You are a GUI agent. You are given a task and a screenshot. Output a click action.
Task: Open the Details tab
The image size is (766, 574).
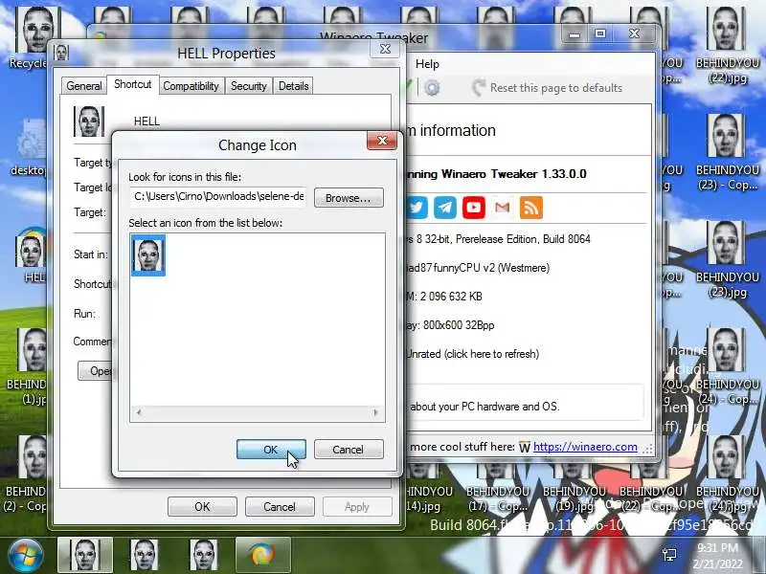(294, 86)
